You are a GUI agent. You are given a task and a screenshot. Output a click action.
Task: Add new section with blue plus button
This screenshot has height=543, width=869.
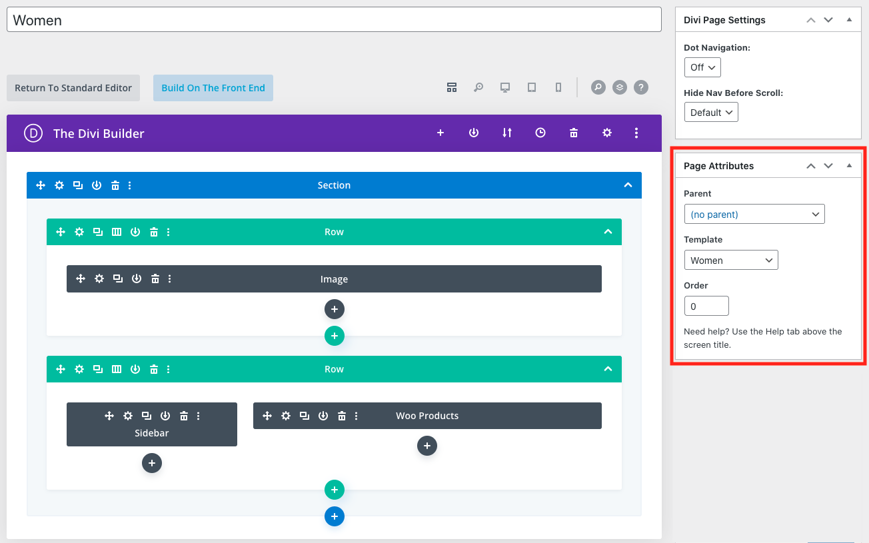pyautogui.click(x=335, y=516)
